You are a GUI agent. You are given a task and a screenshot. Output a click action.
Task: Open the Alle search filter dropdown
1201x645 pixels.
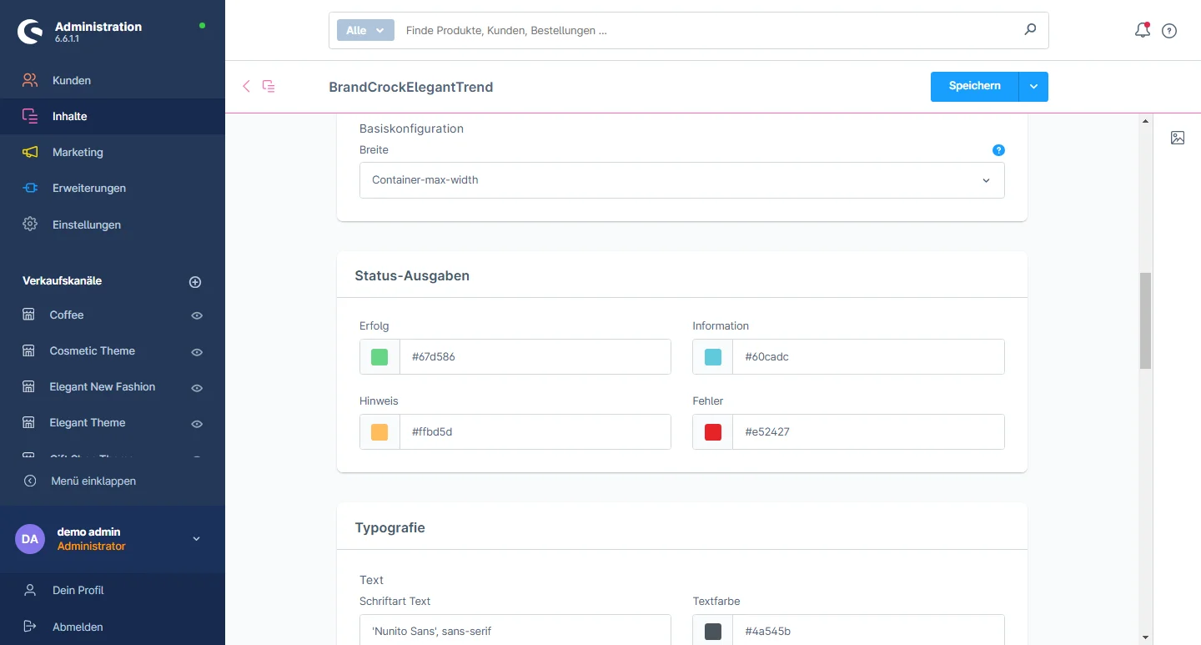(x=364, y=30)
